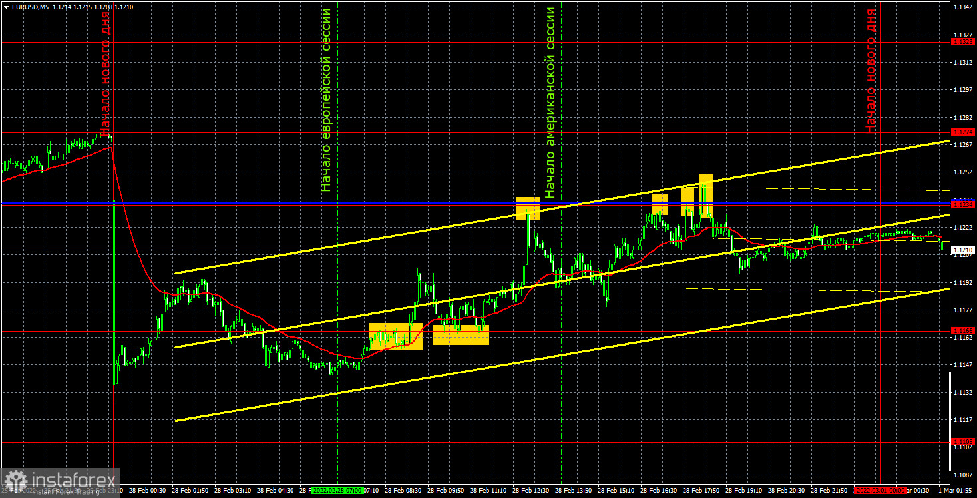Click the 28 Feb 20:30 time label

787,490
